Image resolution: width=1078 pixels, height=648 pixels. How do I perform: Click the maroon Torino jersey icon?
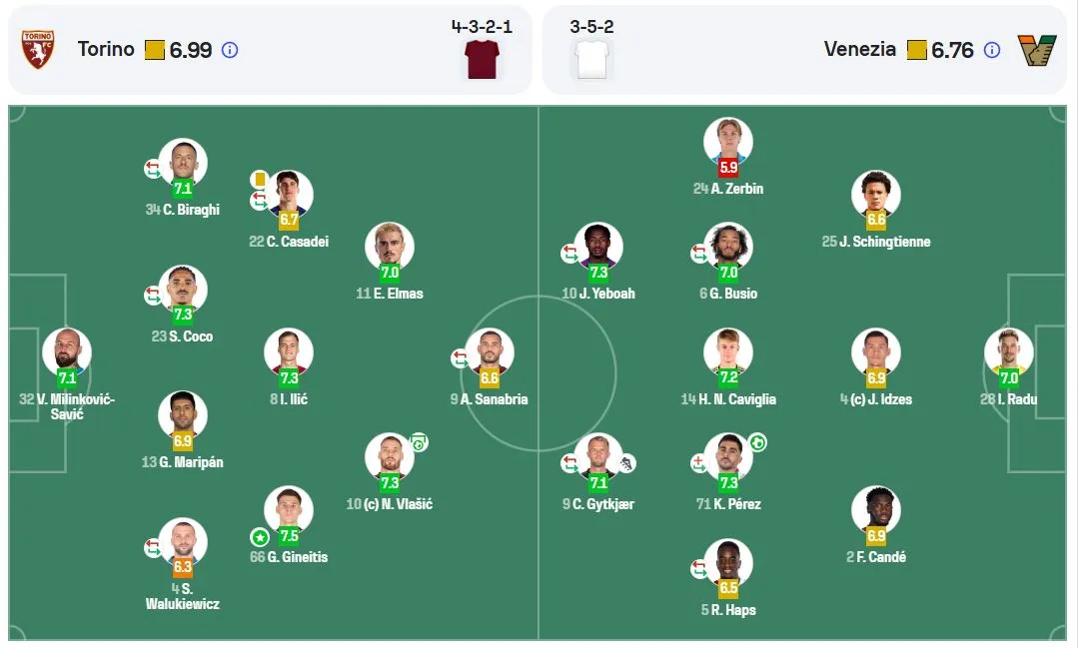coord(482,59)
